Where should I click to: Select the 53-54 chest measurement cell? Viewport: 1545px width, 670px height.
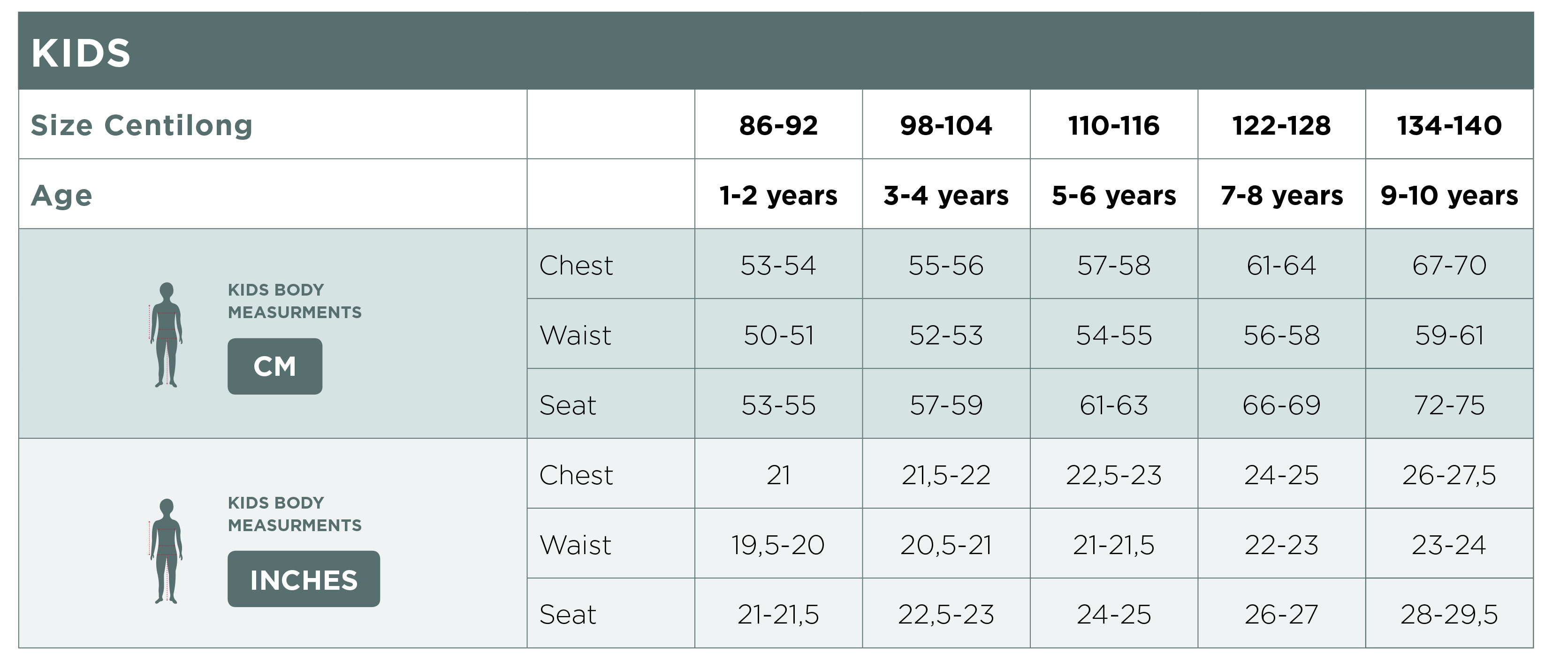[x=778, y=265]
